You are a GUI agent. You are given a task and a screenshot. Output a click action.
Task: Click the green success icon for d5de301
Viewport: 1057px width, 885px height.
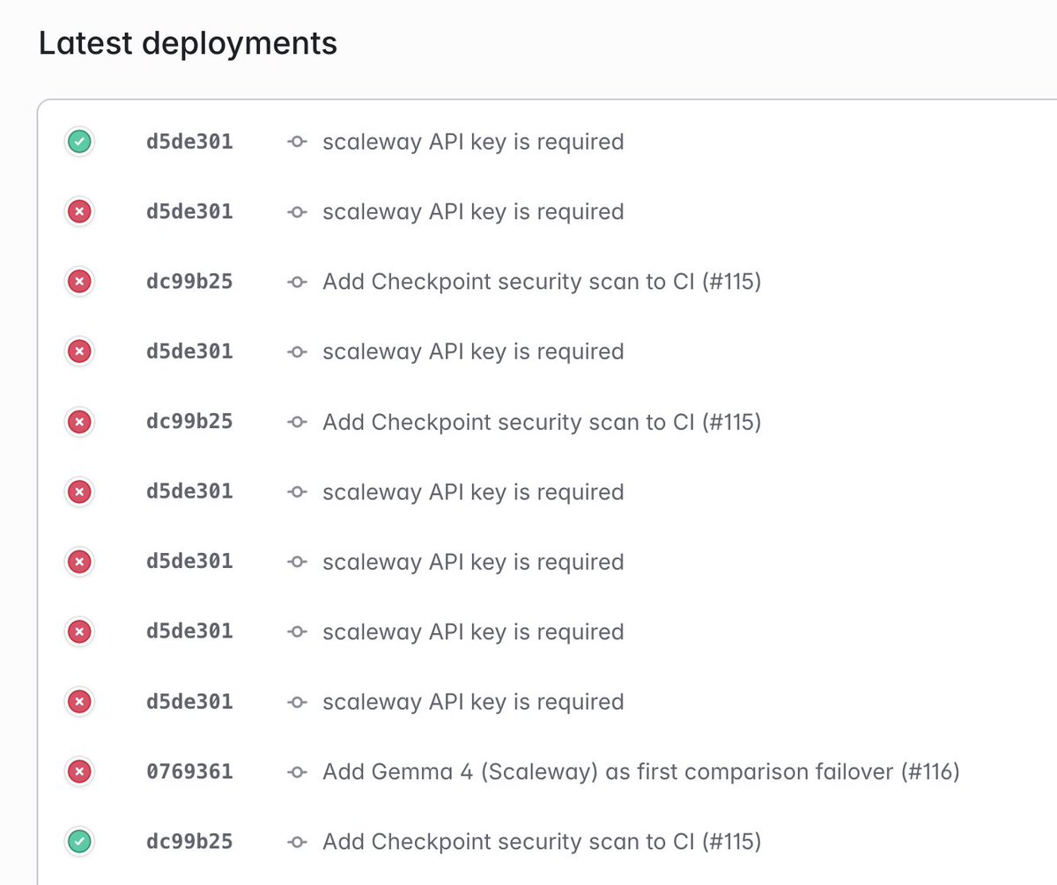point(79,142)
